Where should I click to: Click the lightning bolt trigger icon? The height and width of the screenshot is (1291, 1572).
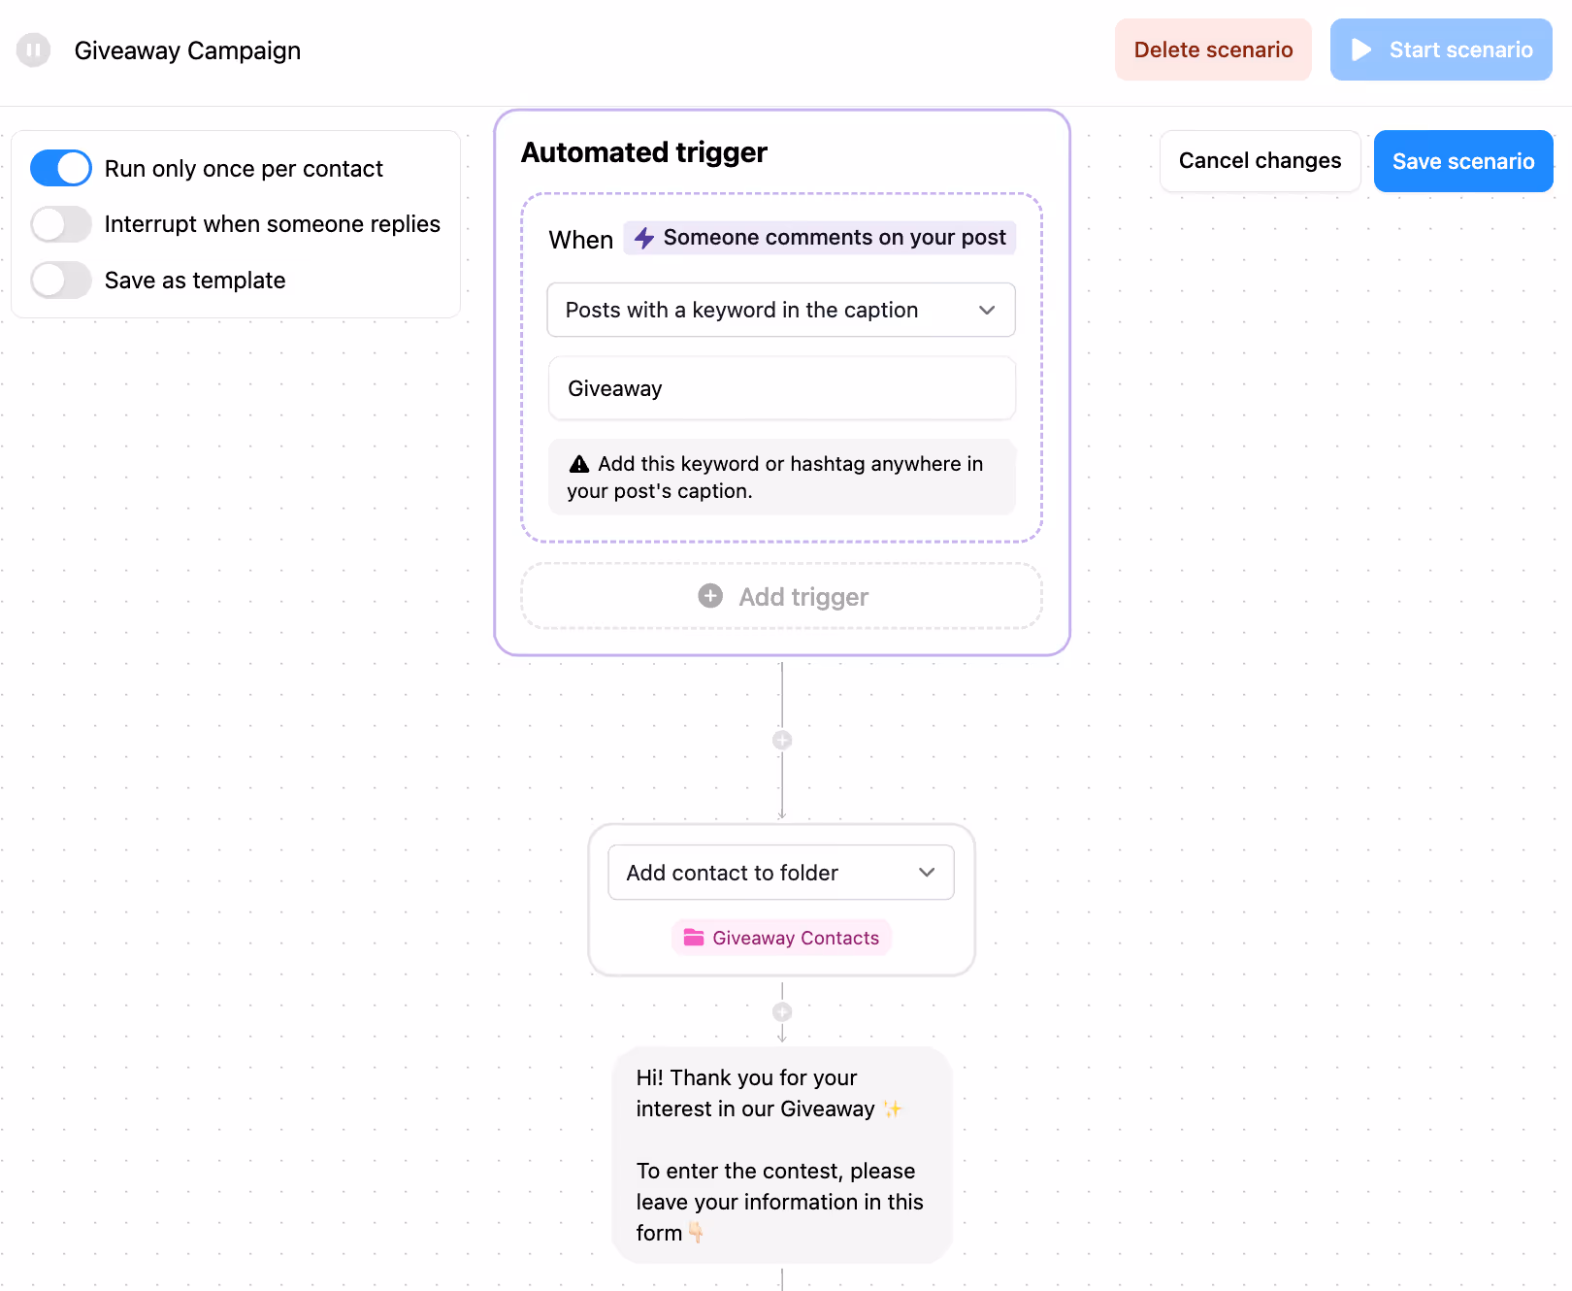pos(645,238)
